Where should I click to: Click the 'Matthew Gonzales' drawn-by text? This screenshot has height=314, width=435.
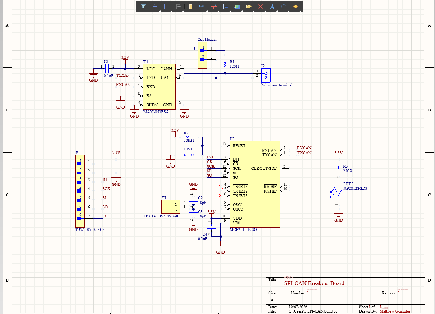click(395, 311)
